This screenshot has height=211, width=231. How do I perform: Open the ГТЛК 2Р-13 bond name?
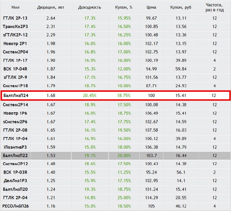[15, 18]
